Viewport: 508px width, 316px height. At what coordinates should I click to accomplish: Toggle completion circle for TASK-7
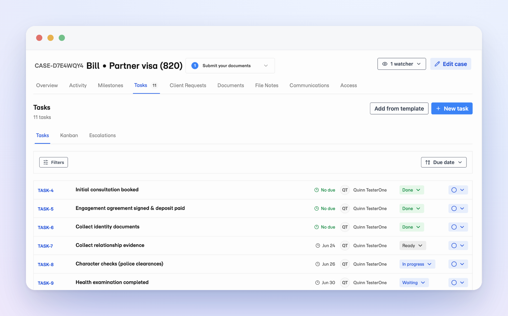point(454,246)
